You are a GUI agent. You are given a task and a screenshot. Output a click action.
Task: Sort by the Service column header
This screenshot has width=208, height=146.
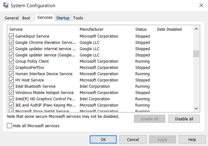(42, 29)
